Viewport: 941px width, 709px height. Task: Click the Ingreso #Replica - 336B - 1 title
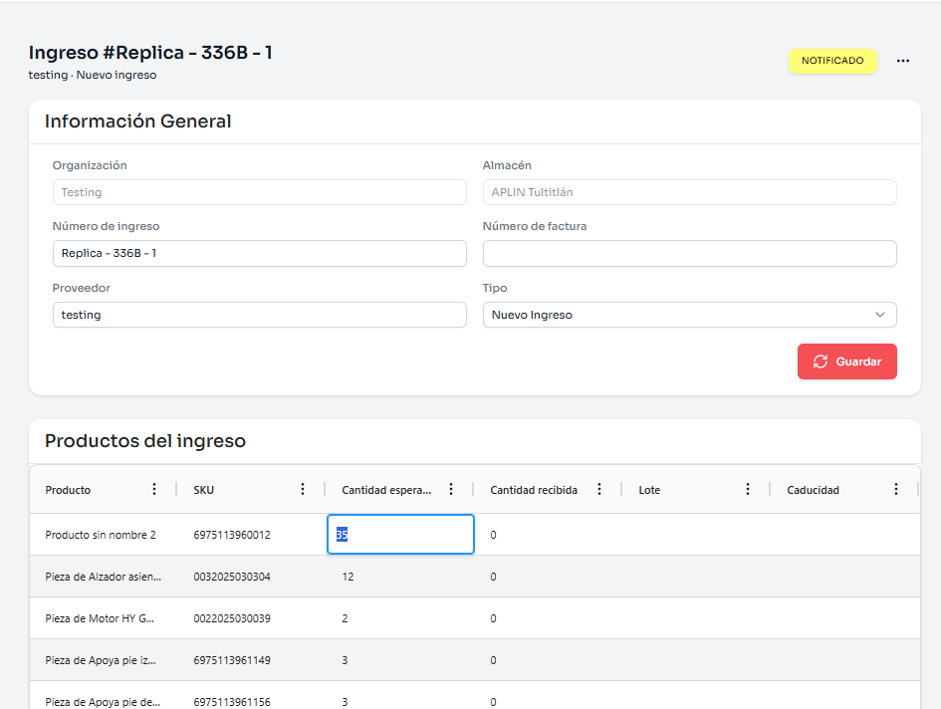(150, 53)
